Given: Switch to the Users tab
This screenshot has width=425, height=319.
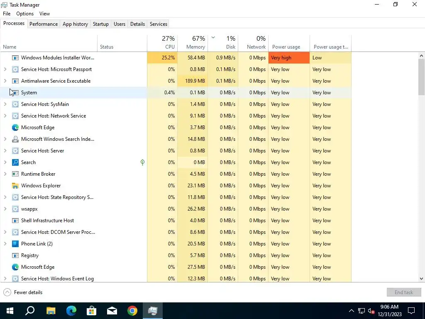Looking at the screenshot, I should [120, 24].
